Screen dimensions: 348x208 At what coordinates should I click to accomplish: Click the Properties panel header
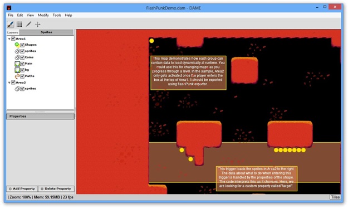pos(40,116)
